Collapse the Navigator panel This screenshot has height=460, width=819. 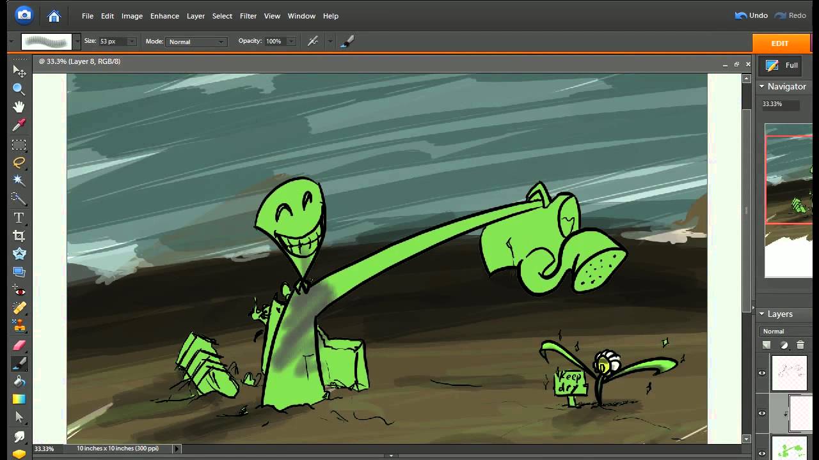pos(762,86)
